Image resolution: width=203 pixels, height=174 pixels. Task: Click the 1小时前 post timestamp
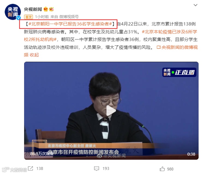coord(42,17)
